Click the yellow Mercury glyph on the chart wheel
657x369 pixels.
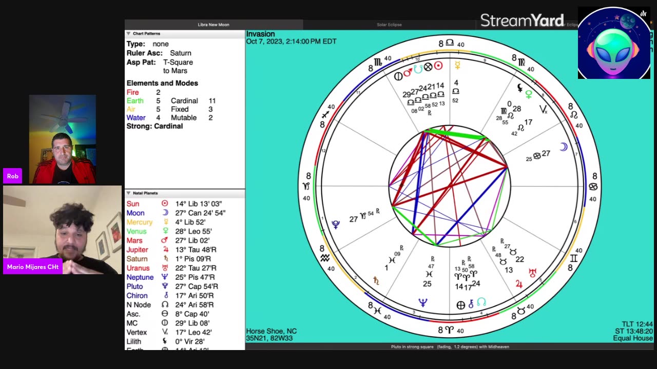[x=457, y=66]
